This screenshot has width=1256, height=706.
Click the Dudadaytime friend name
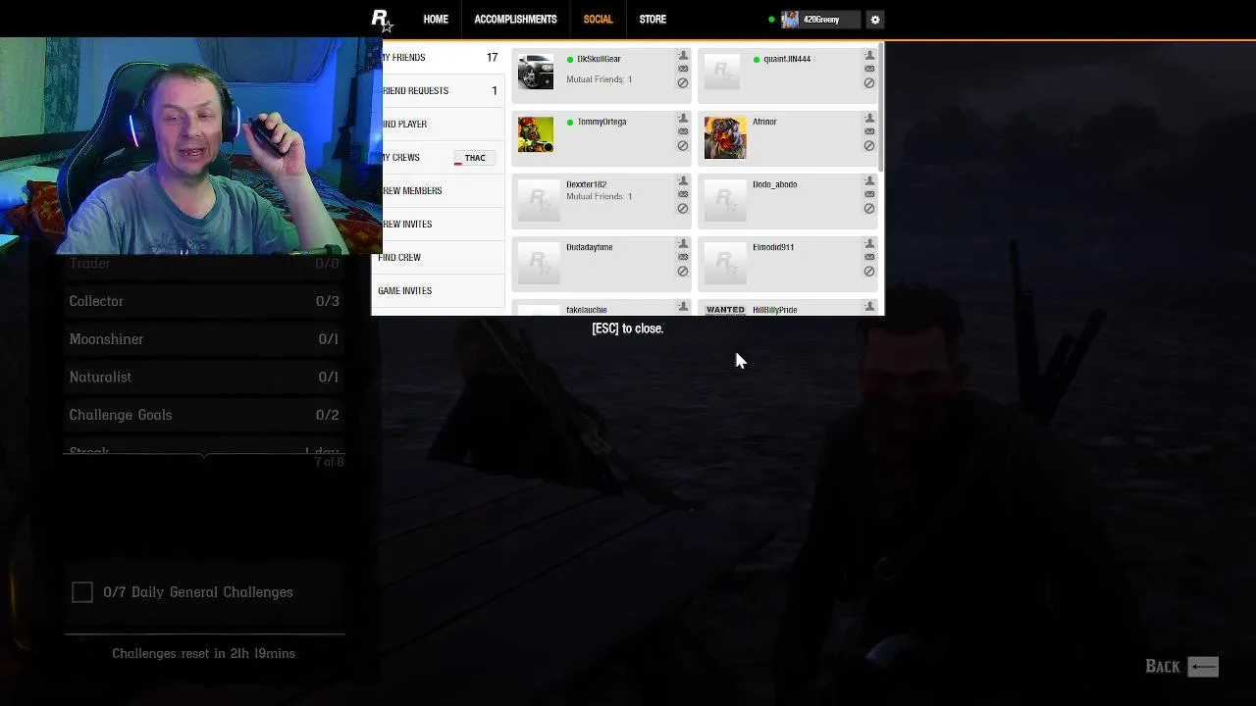click(x=589, y=247)
